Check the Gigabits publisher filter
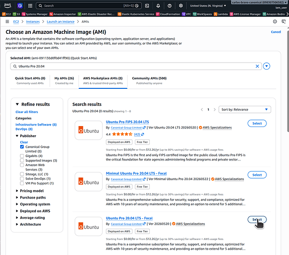This screenshot has width=289, height=255. coord(22,156)
